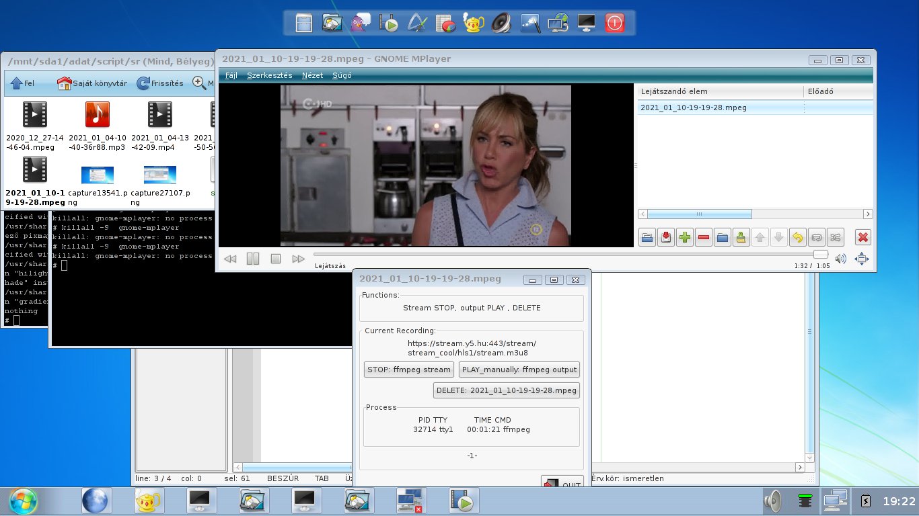Screen dimensions: 919x516
Task: Open network connection icon in top dock
Action: pyautogui.click(x=558, y=24)
